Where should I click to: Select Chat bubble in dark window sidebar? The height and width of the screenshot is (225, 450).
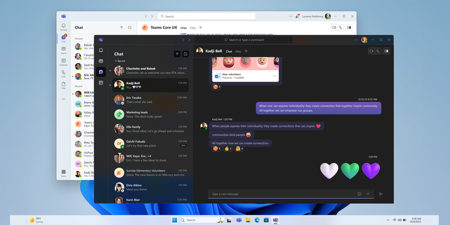coord(101,72)
